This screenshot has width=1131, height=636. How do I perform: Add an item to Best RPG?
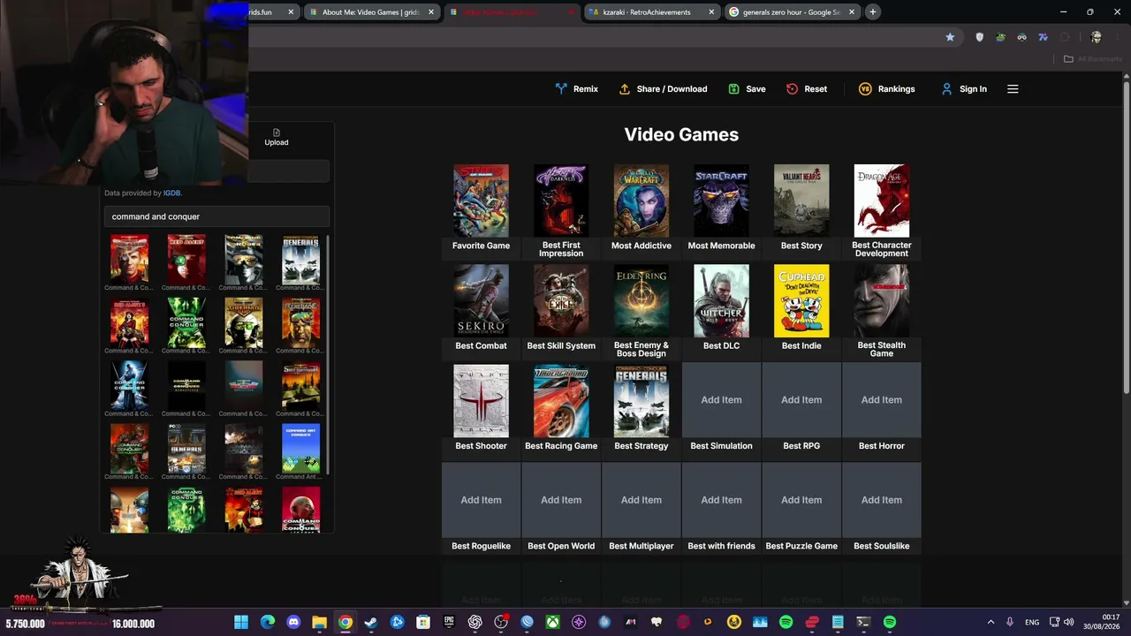click(801, 400)
